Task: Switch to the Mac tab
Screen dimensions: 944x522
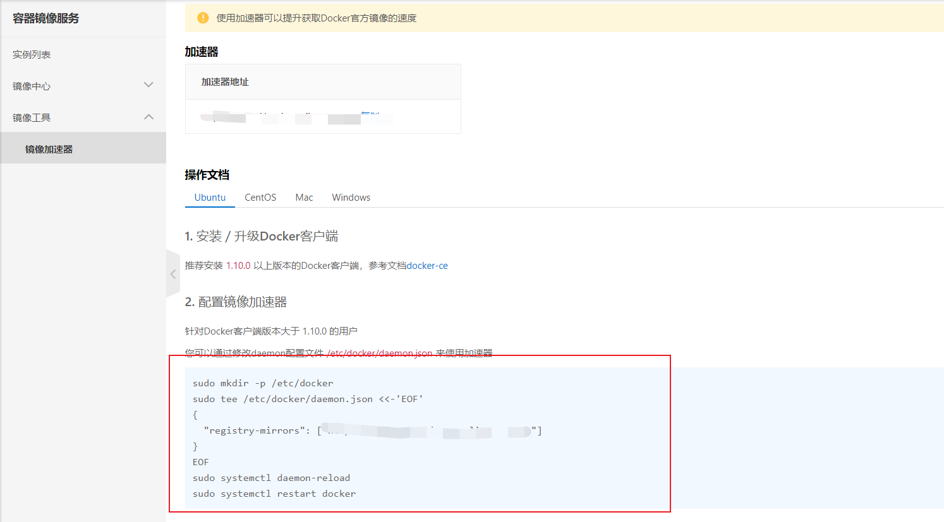Action: pos(304,198)
